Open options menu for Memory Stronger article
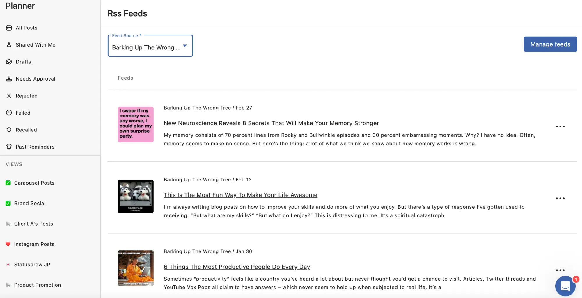Image resolution: width=582 pixels, height=298 pixels. [560, 126]
